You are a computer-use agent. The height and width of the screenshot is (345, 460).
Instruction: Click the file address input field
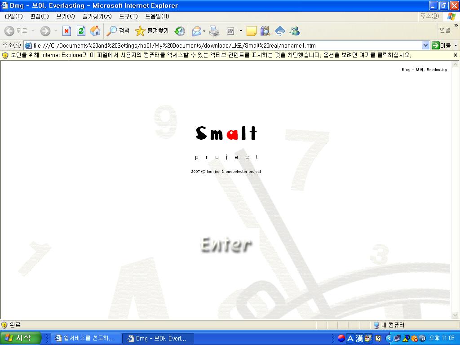tap(225, 45)
